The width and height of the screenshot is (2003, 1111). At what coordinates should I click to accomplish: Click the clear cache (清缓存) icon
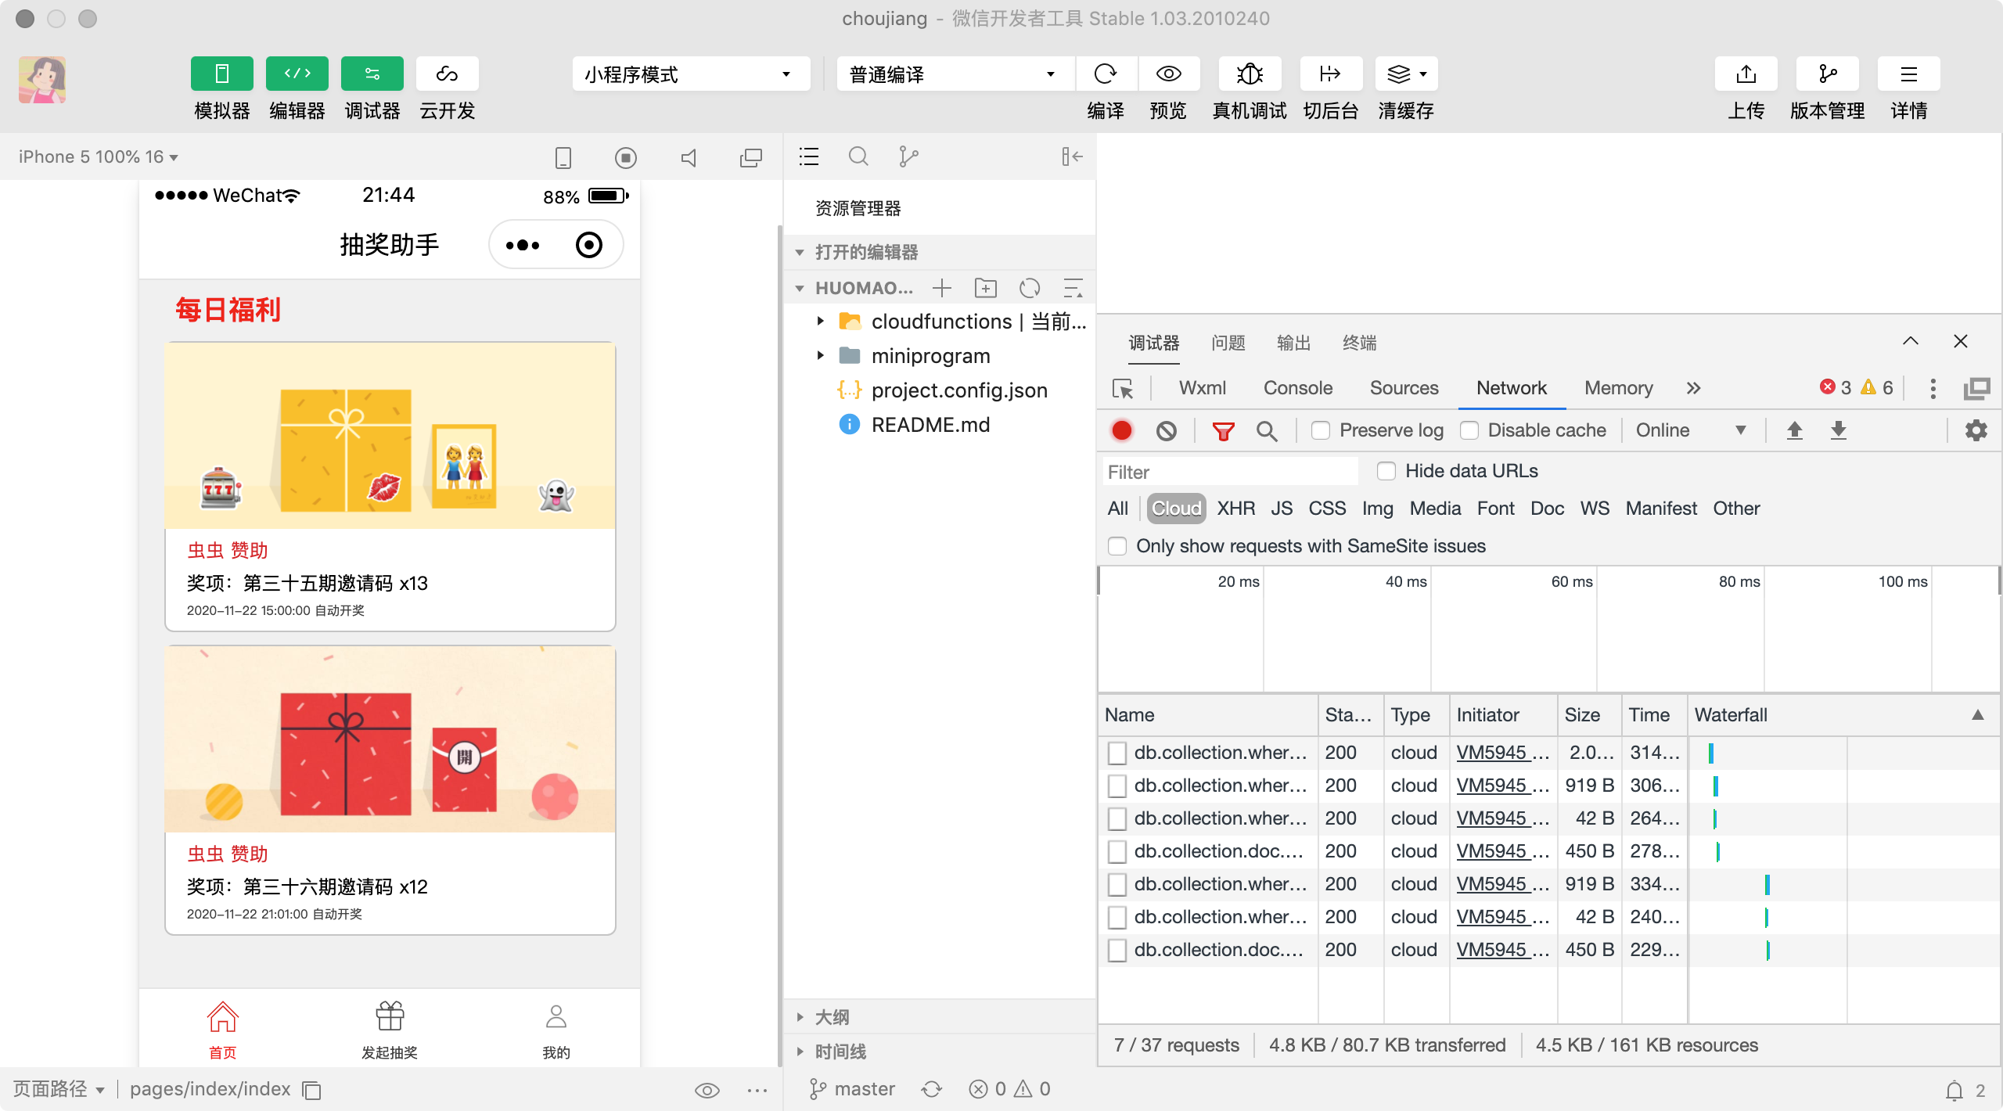tap(1398, 74)
